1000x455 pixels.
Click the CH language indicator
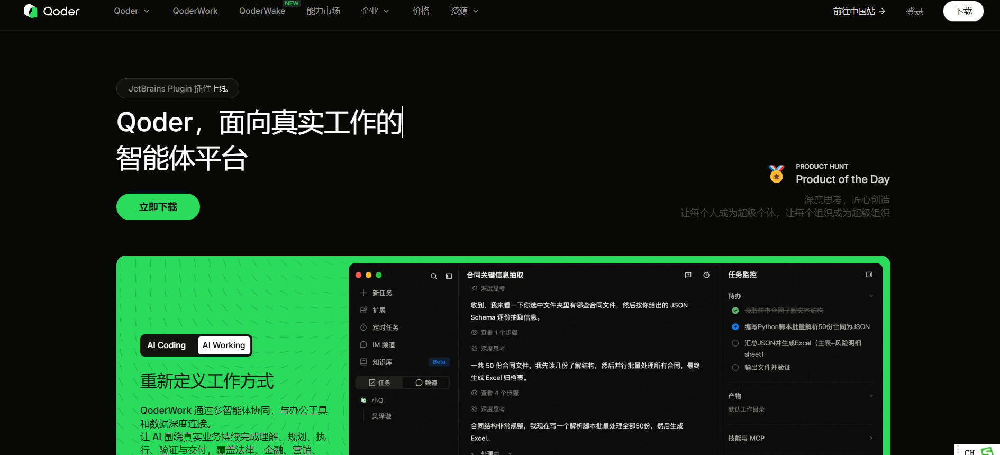969,452
